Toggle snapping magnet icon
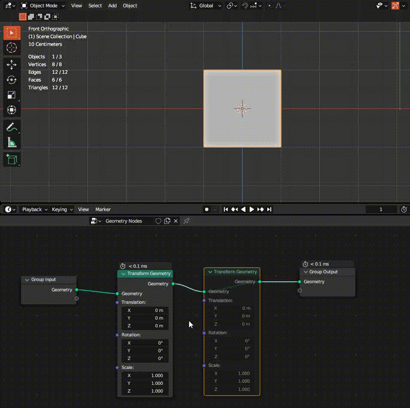 (245, 6)
